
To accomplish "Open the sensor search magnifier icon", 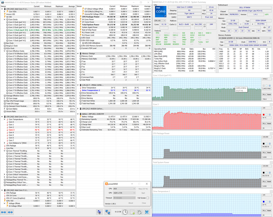I will click(99, 212).
